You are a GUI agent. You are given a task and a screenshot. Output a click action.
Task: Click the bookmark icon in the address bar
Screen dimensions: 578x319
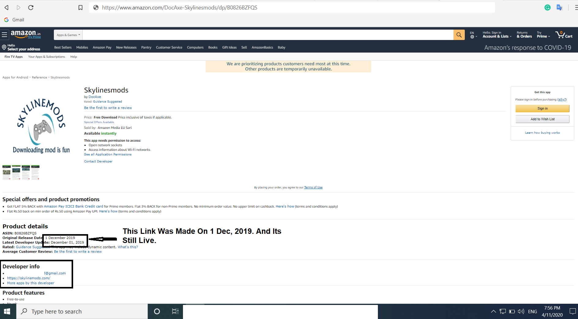point(80,7)
